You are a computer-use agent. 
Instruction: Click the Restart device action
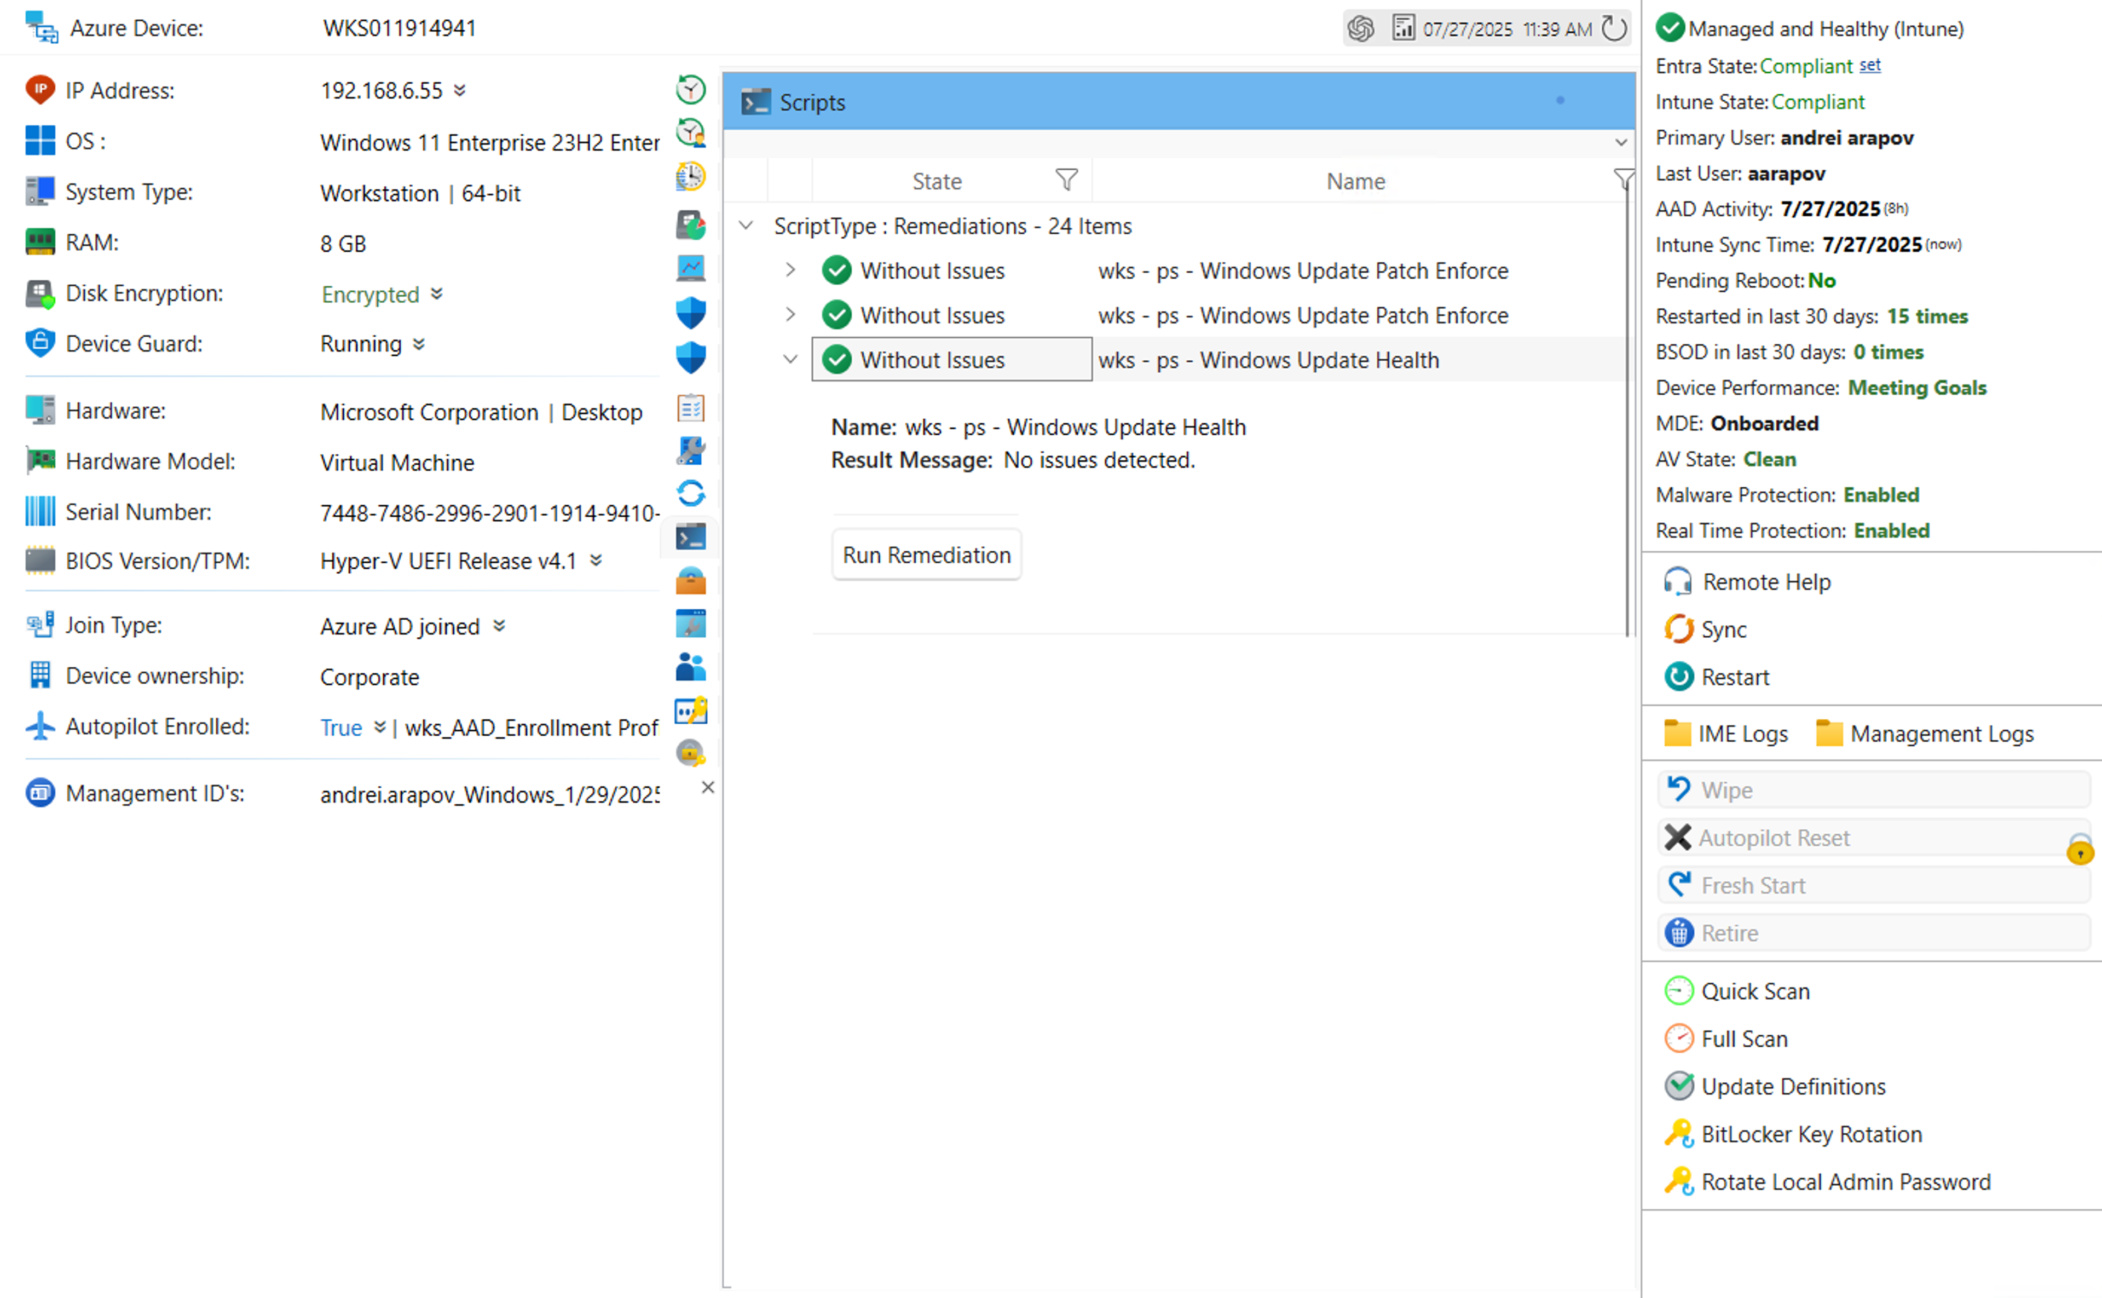[x=1717, y=677]
